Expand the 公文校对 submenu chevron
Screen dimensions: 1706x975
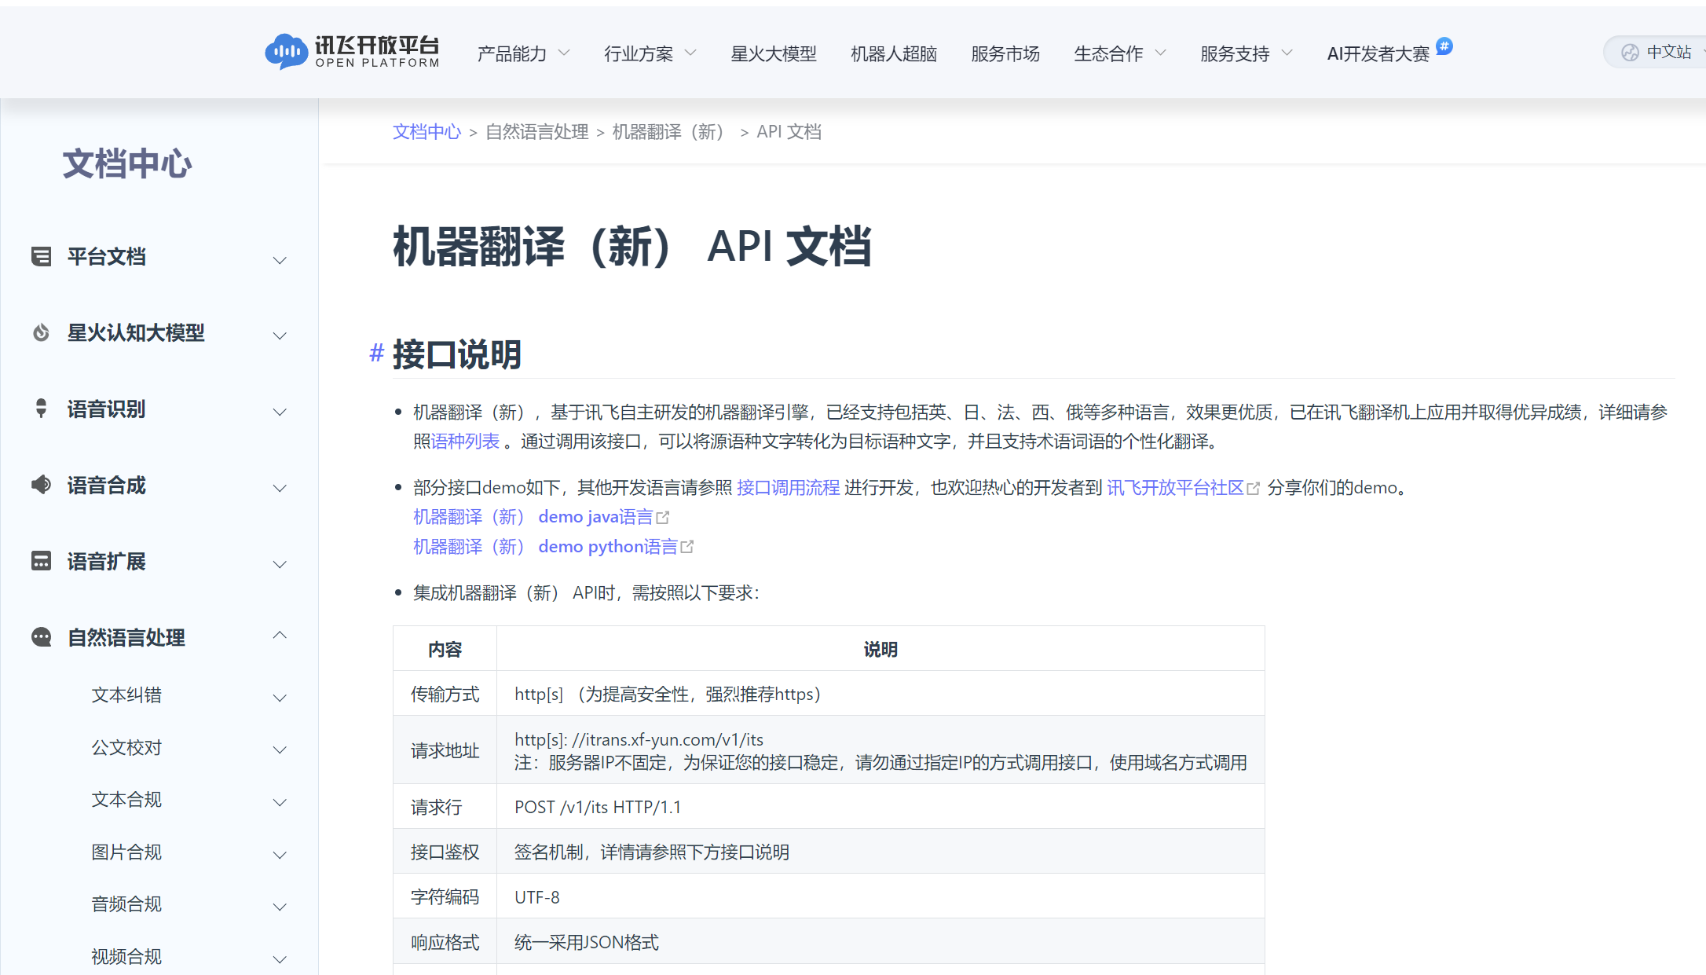pyautogui.click(x=280, y=750)
